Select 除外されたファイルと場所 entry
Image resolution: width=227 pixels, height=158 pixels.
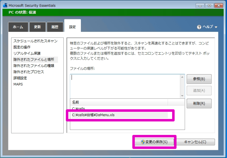tap(35, 60)
